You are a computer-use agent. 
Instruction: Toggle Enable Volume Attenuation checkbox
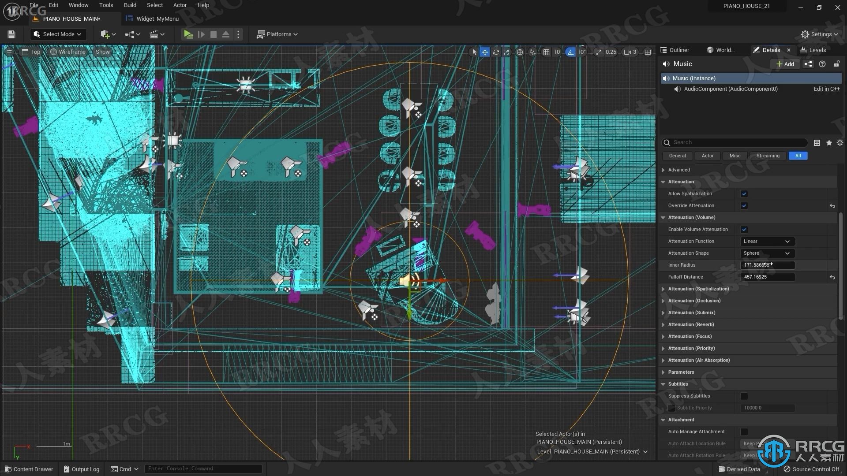tap(745, 229)
